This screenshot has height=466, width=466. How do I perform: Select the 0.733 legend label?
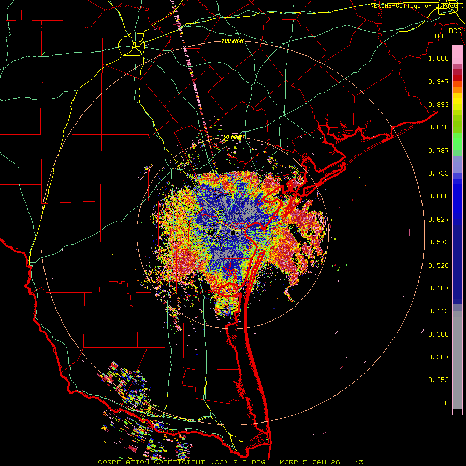click(439, 173)
